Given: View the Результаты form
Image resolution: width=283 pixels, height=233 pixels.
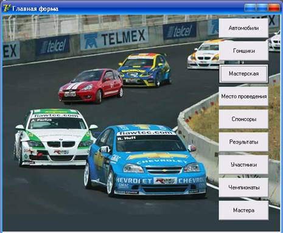Looking at the screenshot, I should tap(243, 142).
